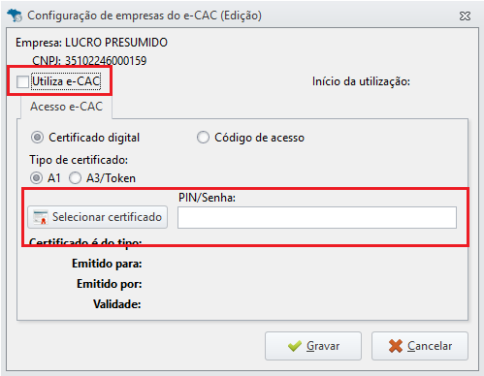This screenshot has width=484, height=376.
Task: Close the e-CAC configuration dialog
Action: click(465, 16)
